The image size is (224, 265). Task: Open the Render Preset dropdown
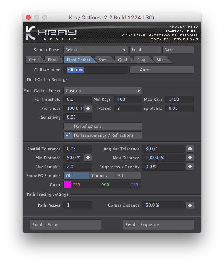tap(96, 50)
